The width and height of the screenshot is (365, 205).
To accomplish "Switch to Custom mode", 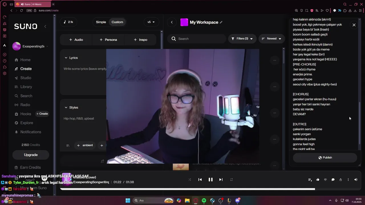I will click(x=117, y=22).
